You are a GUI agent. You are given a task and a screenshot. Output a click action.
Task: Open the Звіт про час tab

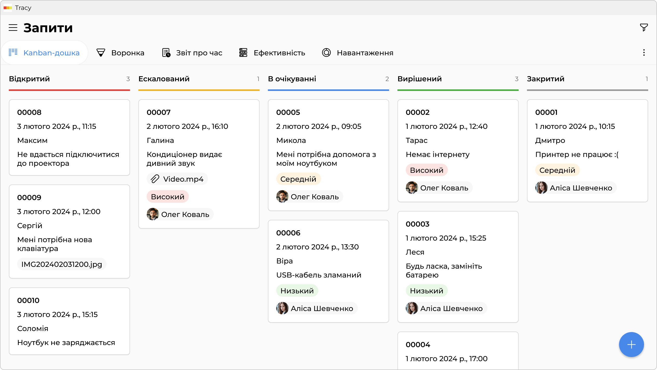(x=192, y=53)
